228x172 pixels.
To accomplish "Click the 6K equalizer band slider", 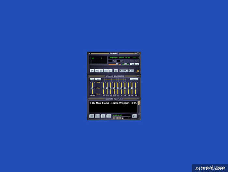I will click(125, 88).
